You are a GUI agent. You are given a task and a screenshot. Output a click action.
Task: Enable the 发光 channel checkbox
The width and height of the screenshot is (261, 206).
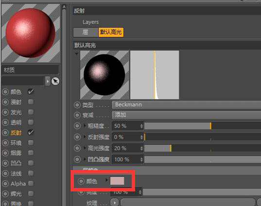[31, 112]
